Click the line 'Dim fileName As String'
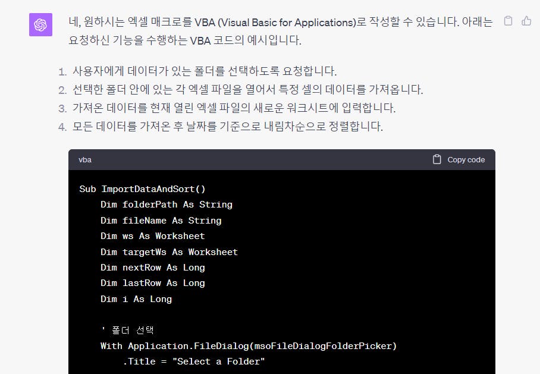This screenshot has height=374, width=540. [161, 221]
